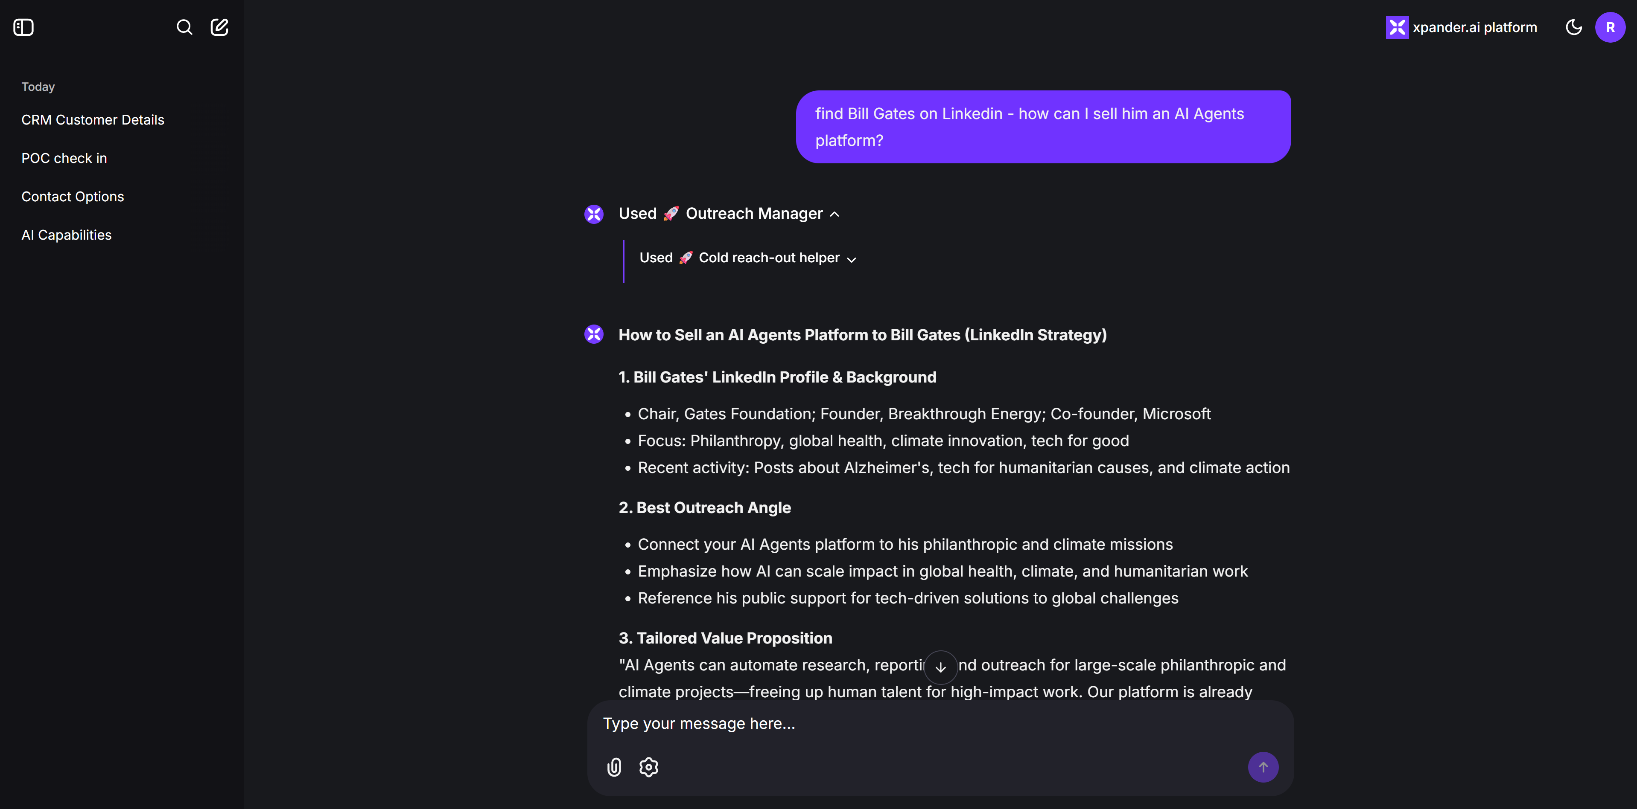The width and height of the screenshot is (1637, 809).
Task: Toggle dark mode moon icon
Action: (1573, 27)
